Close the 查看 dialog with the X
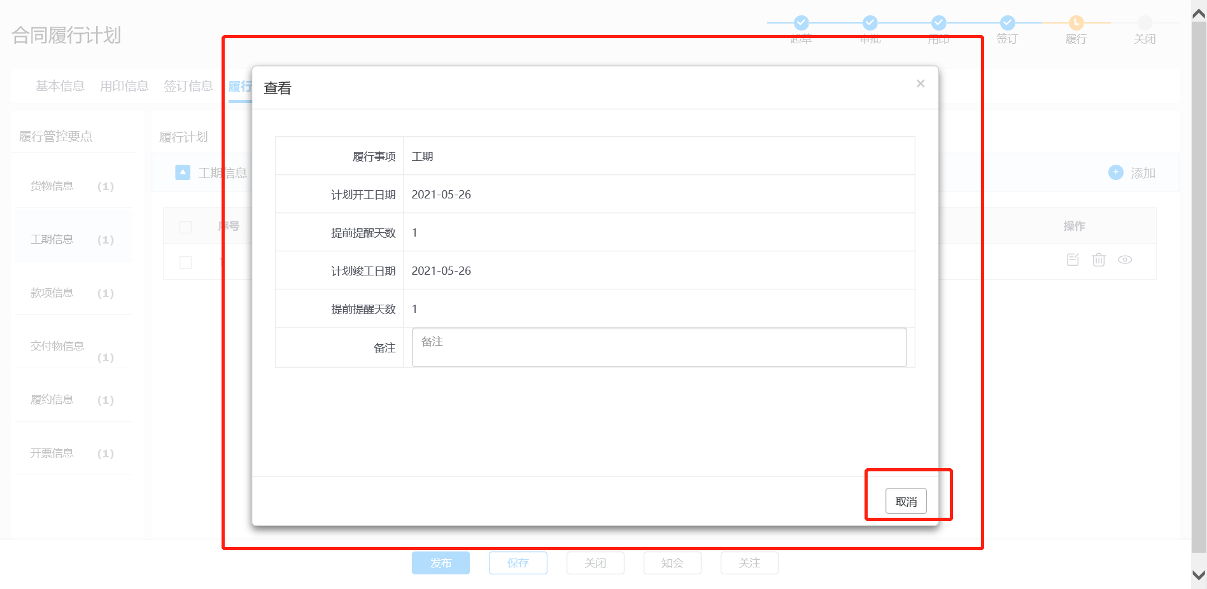Image resolution: width=1207 pixels, height=589 pixels. [x=921, y=84]
